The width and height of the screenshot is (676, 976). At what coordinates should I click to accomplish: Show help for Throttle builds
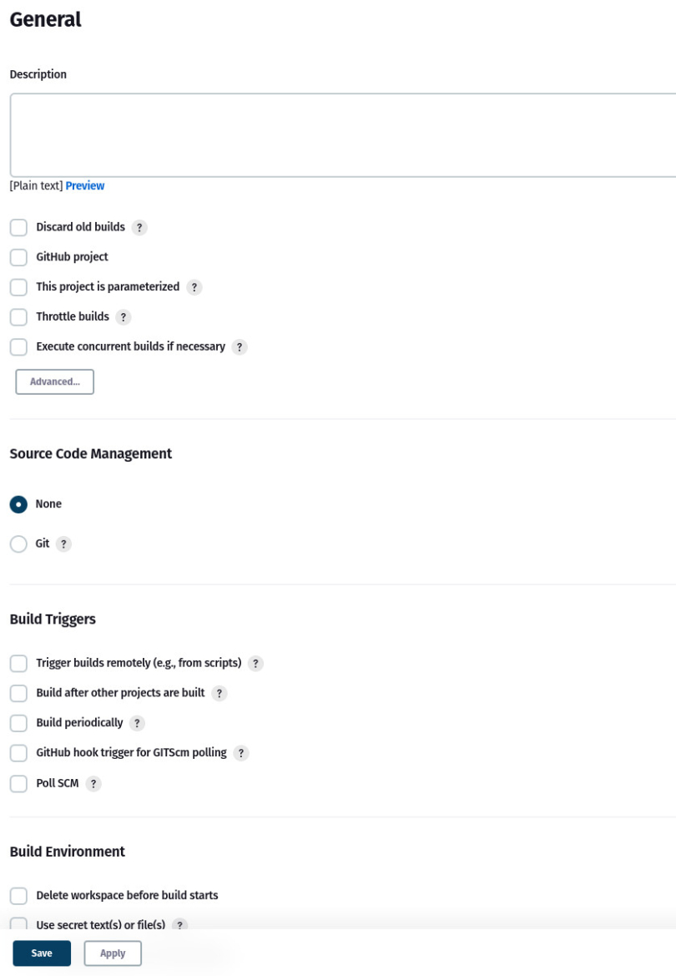point(123,316)
